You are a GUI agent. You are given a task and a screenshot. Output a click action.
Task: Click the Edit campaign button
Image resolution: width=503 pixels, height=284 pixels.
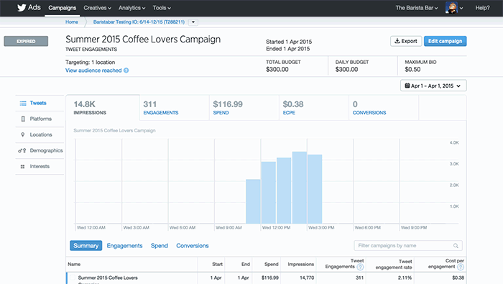(x=446, y=41)
